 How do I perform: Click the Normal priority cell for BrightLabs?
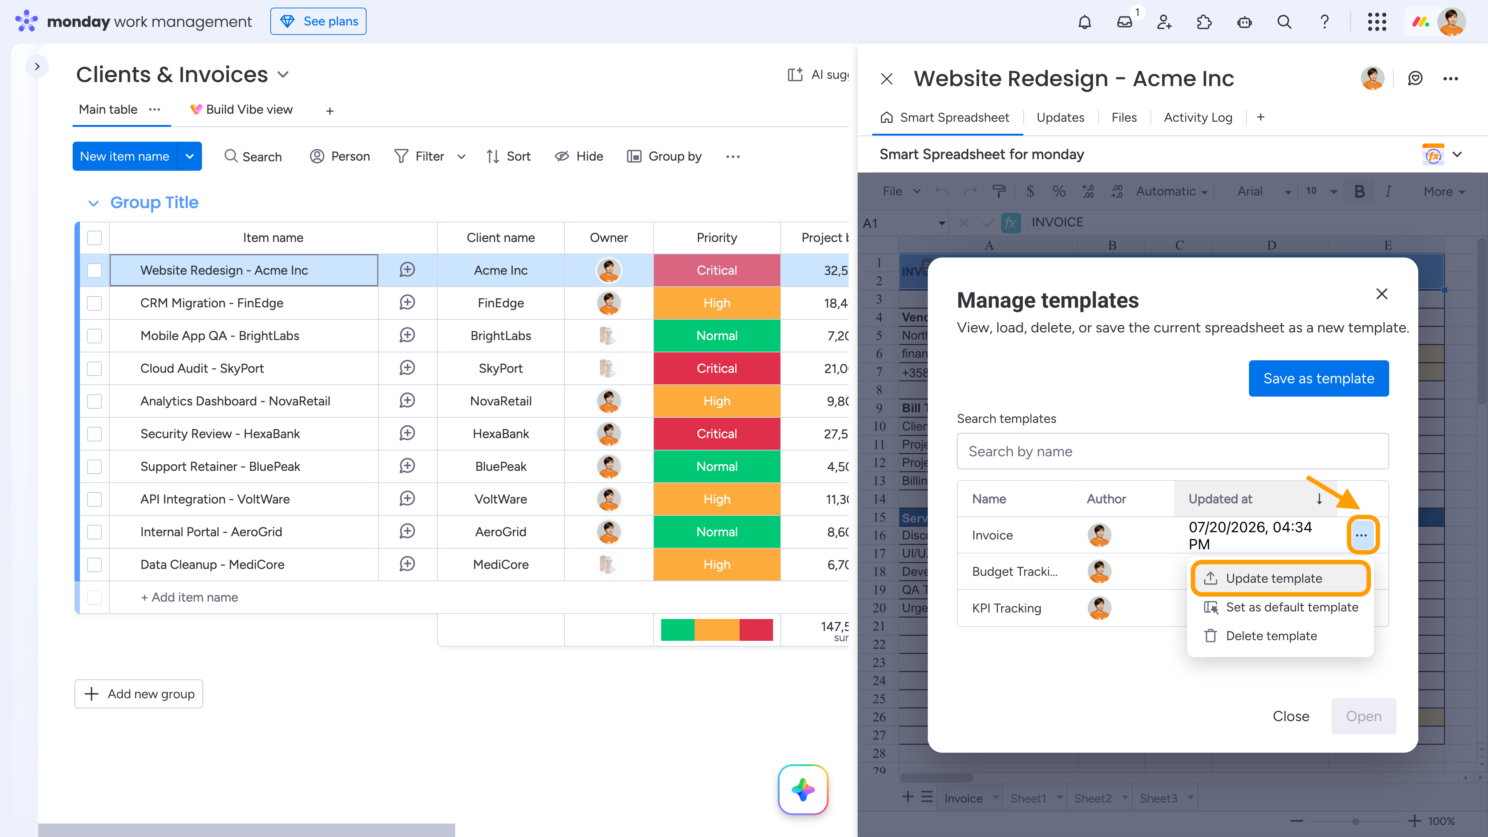pos(717,336)
